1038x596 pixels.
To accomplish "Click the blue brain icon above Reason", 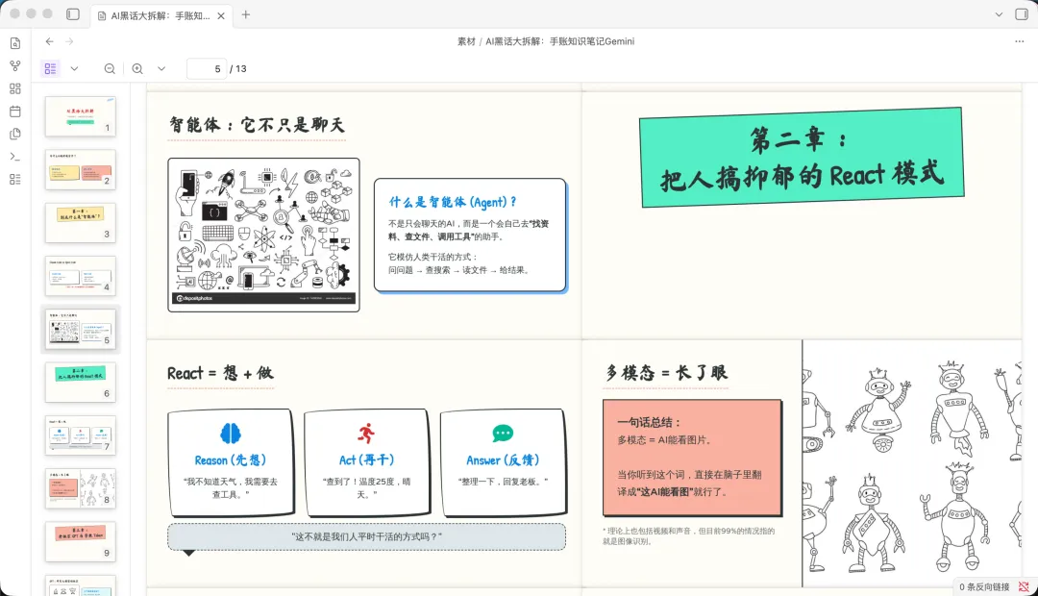I will click(231, 434).
